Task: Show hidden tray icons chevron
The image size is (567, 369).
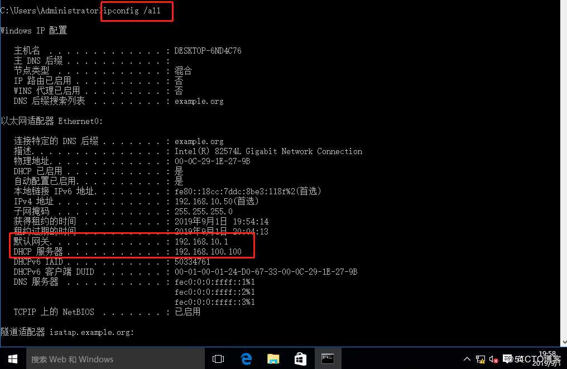Action: [467, 359]
